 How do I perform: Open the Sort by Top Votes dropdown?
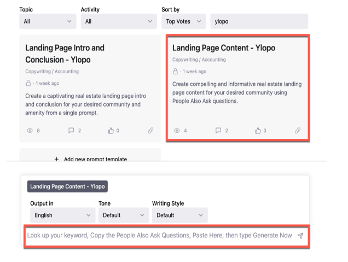pyautogui.click(x=183, y=21)
